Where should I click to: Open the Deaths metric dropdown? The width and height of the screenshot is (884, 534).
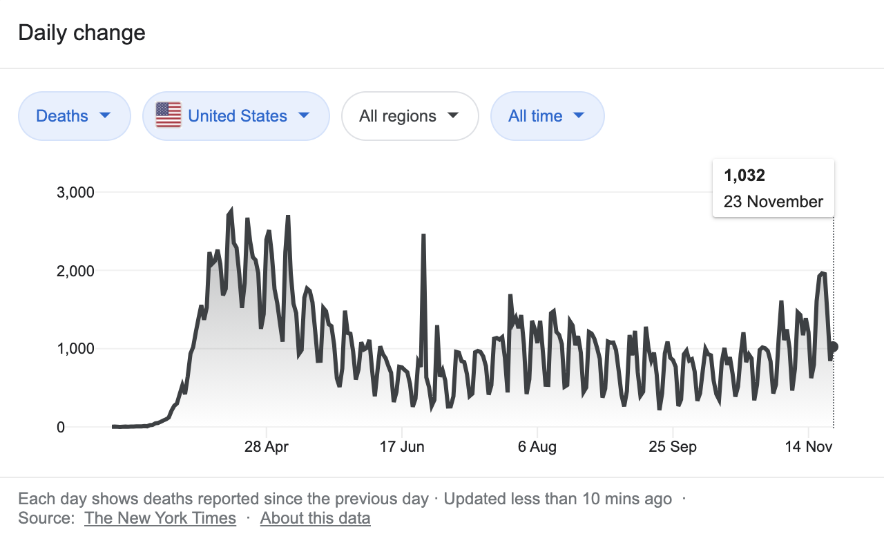(74, 116)
